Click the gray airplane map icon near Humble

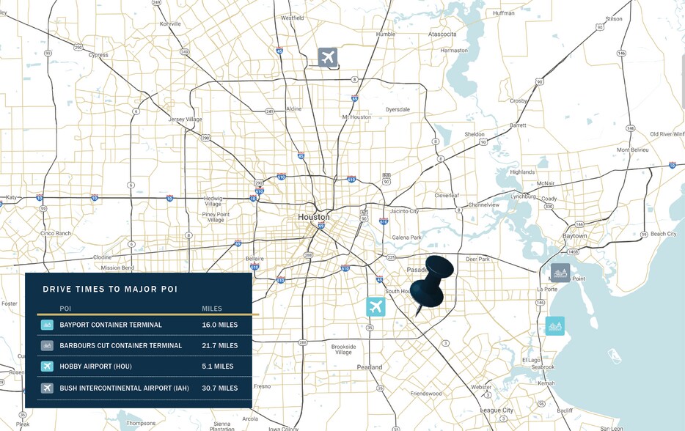pyautogui.click(x=327, y=57)
